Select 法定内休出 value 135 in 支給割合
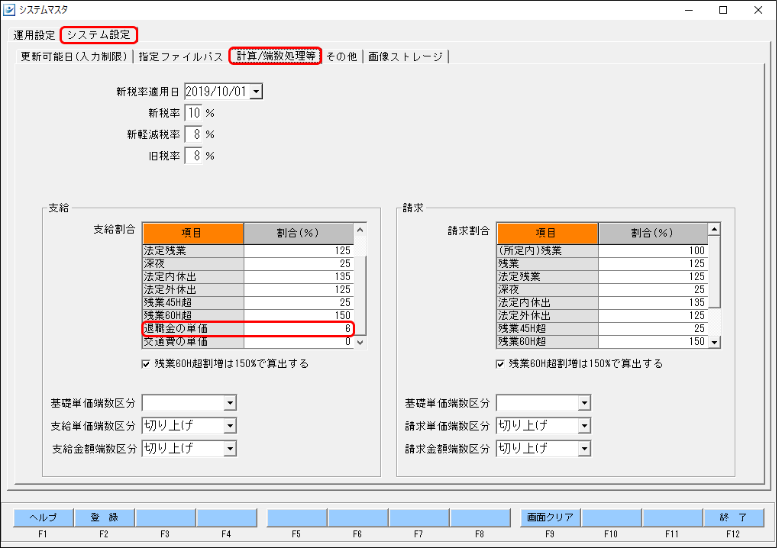The width and height of the screenshot is (782, 548). coord(299,277)
